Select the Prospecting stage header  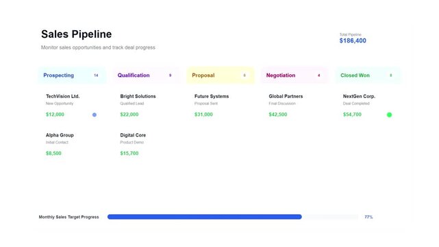pyautogui.click(x=72, y=75)
